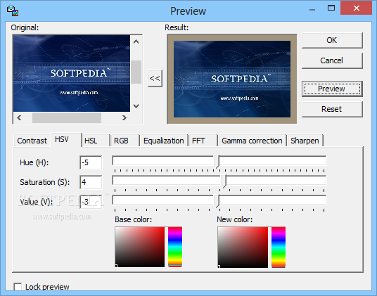The image size is (377, 296).
Task: Close the Preview dialog
Action: [357, 8]
